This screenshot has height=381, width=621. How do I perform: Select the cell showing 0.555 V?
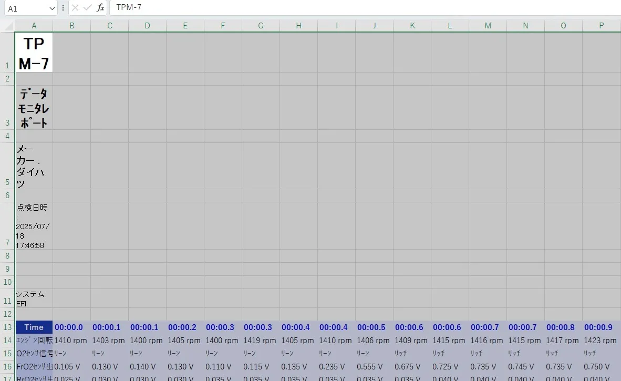pyautogui.click(x=374, y=367)
